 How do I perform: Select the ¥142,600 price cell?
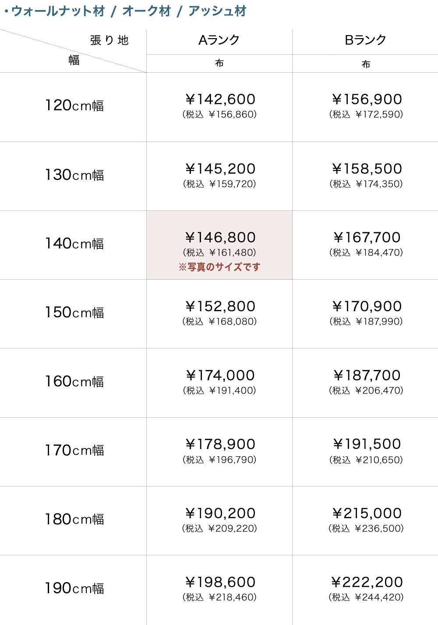tap(220, 99)
